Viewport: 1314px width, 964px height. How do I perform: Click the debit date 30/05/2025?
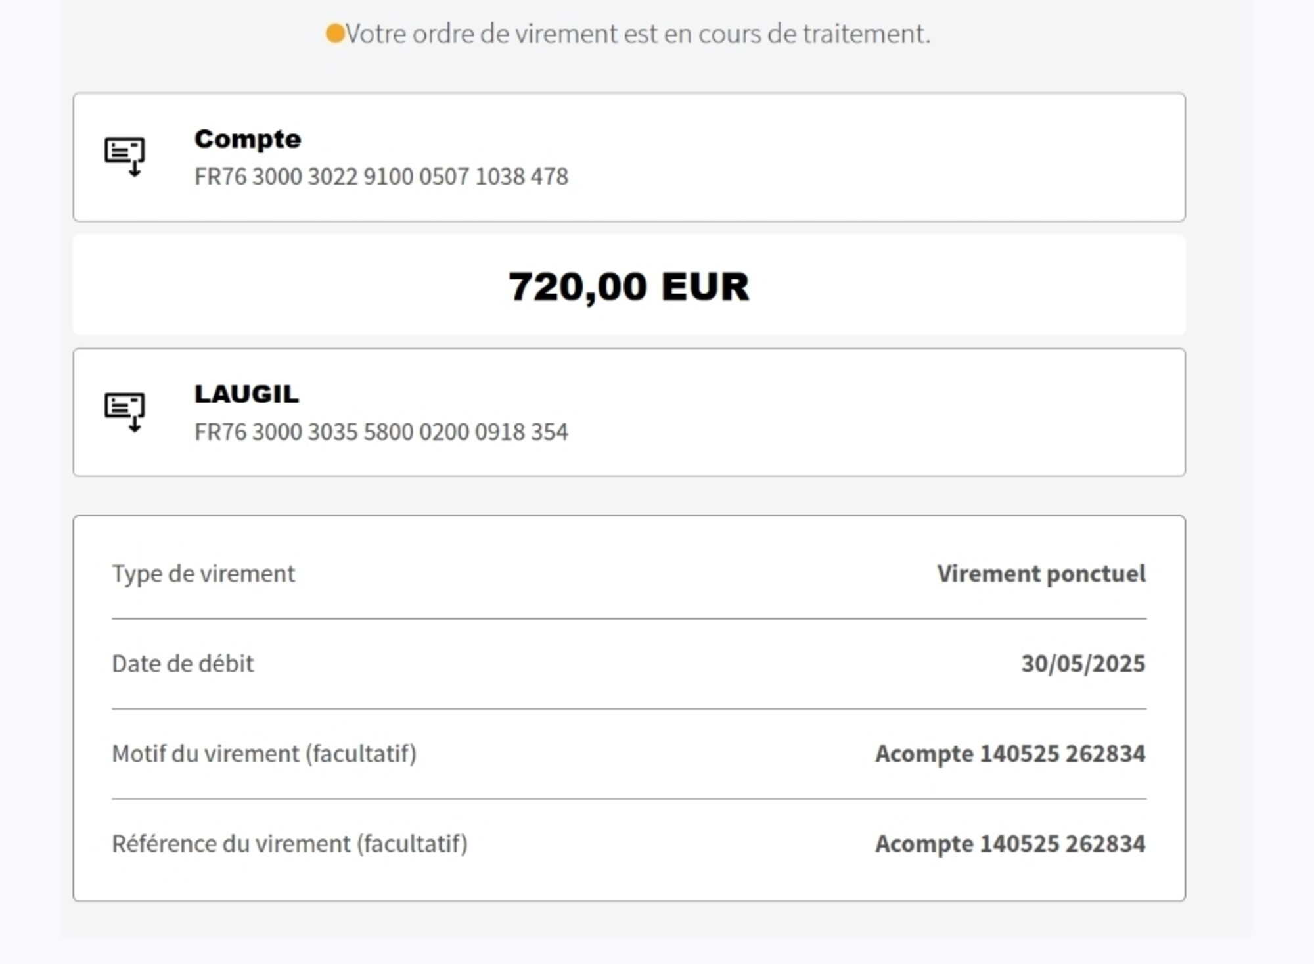coord(1083,664)
